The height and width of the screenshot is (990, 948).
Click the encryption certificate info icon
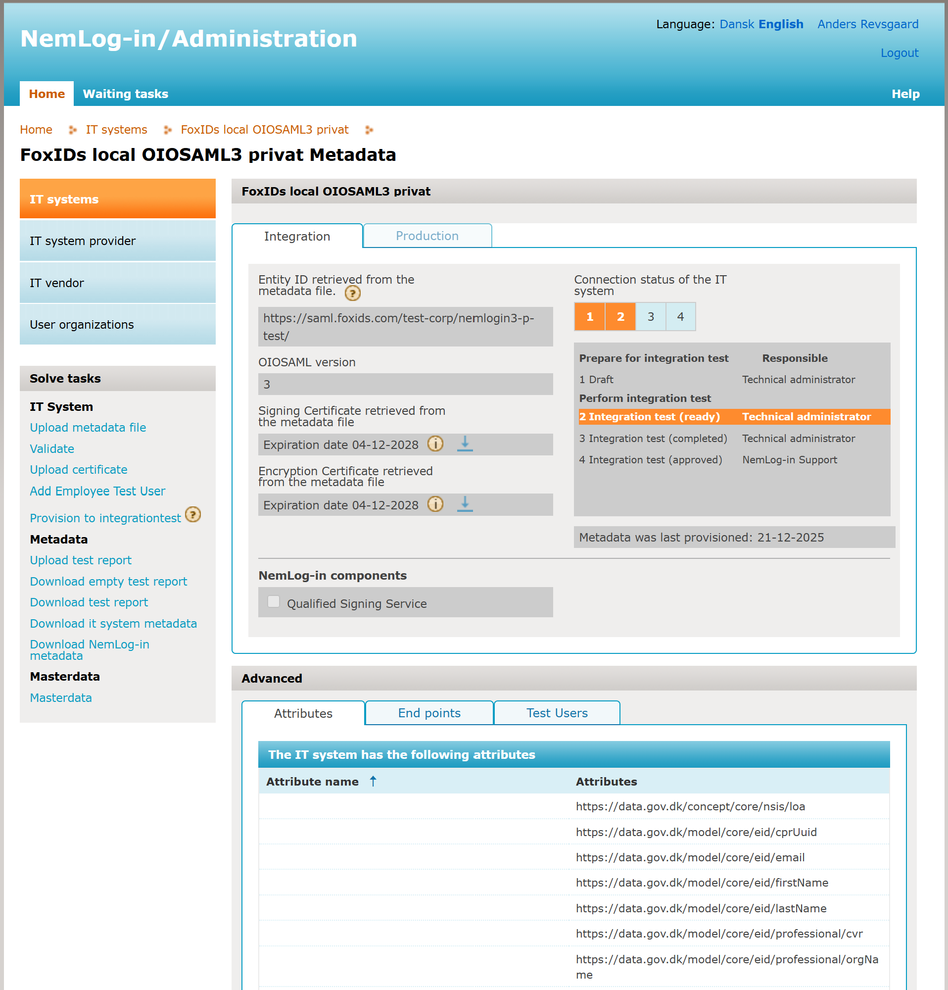click(x=434, y=504)
